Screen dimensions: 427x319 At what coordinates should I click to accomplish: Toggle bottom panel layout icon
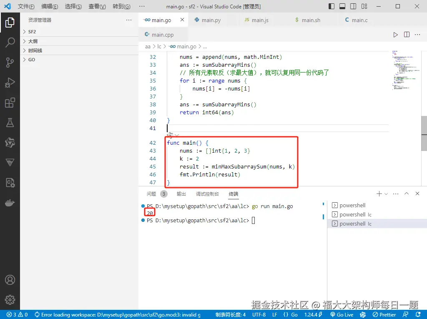pyautogui.click(x=342, y=6)
